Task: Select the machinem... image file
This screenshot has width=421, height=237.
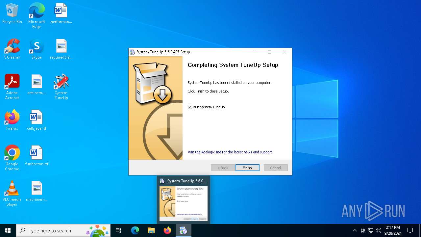Action: (x=37, y=192)
